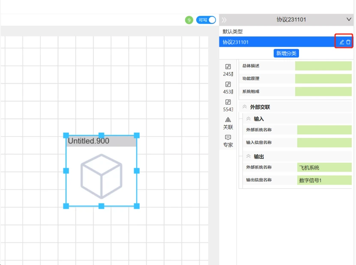Open the 专家 chat icon

(x=228, y=137)
